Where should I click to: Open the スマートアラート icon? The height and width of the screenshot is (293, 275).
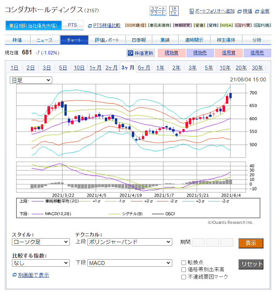point(158,11)
